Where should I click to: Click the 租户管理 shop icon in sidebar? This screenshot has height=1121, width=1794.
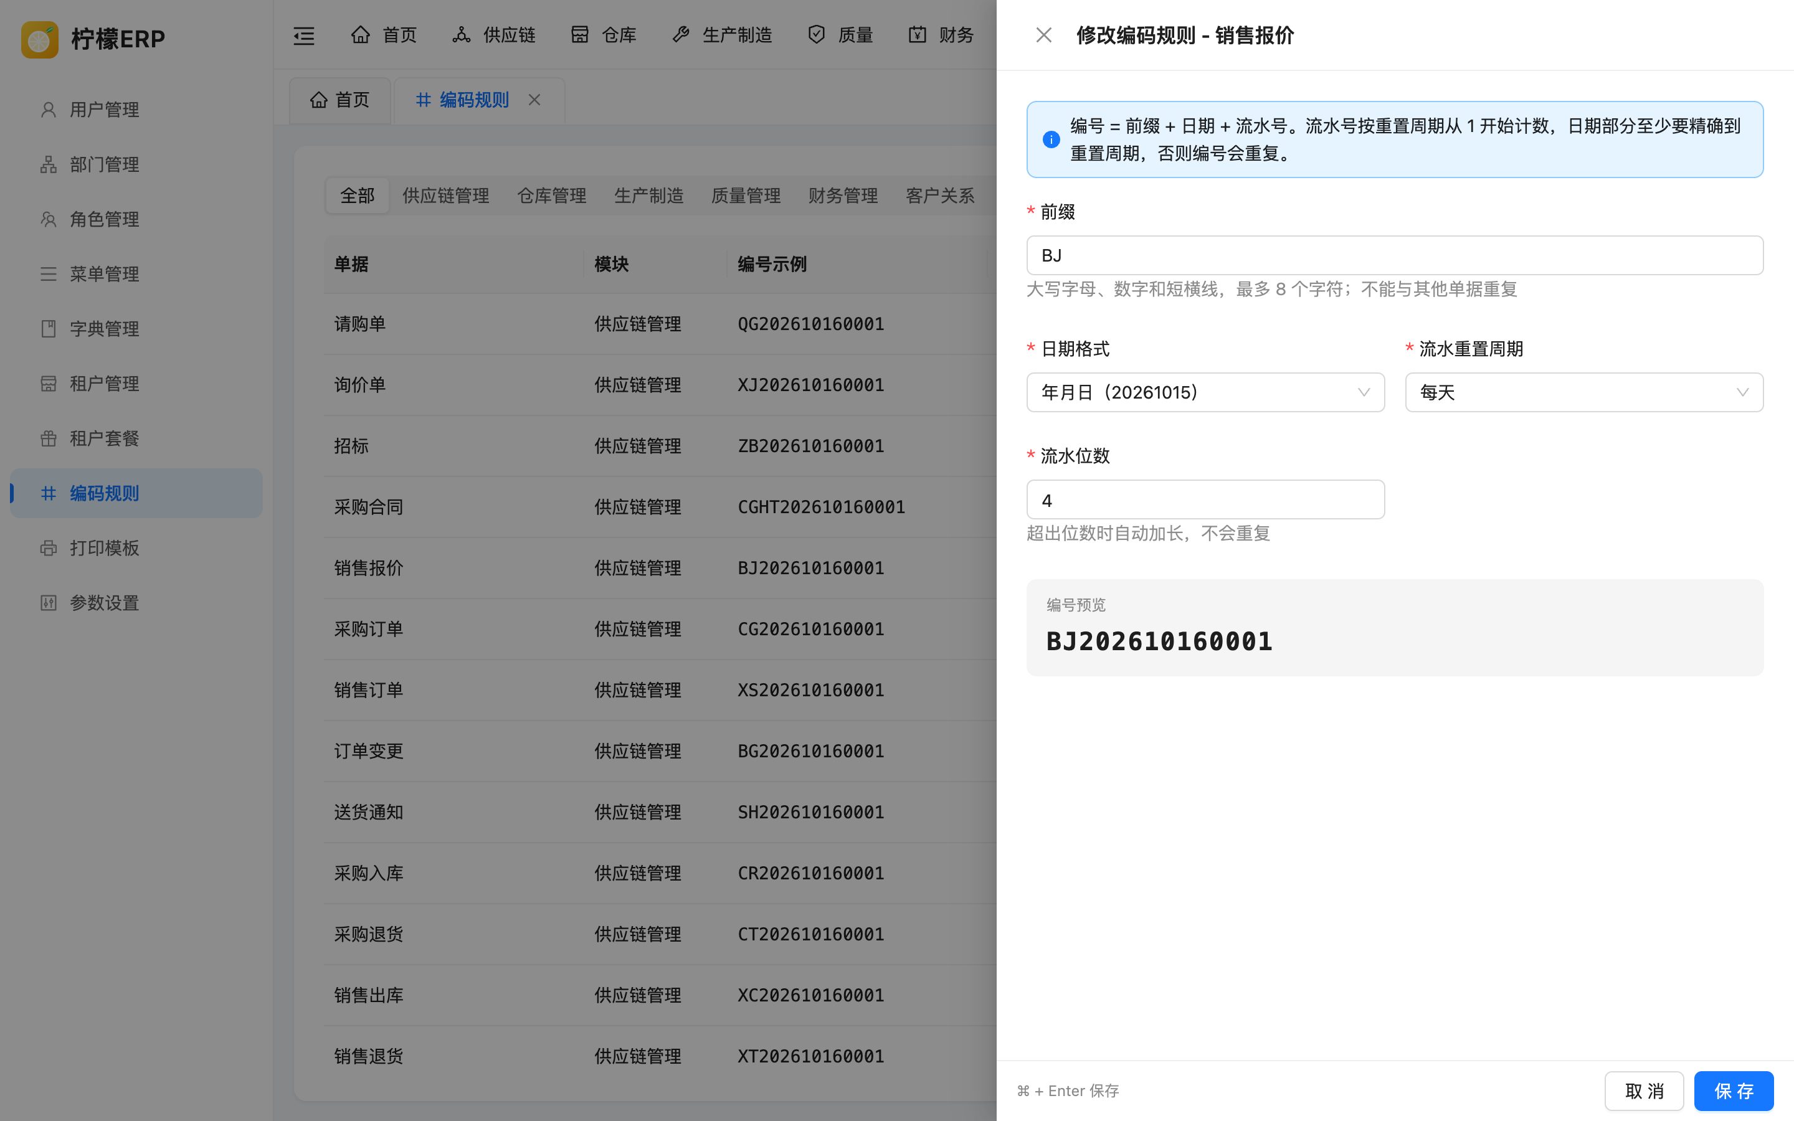coord(48,384)
